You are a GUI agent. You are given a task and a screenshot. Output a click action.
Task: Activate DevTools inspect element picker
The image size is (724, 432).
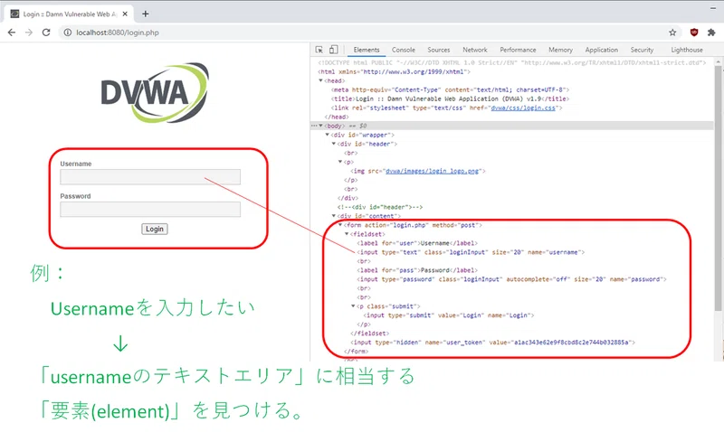(319, 50)
